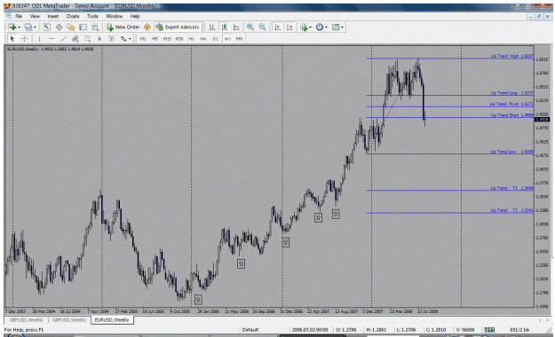Switch to candlestick chart display
The height and width of the screenshot is (337, 555).
tap(224, 27)
